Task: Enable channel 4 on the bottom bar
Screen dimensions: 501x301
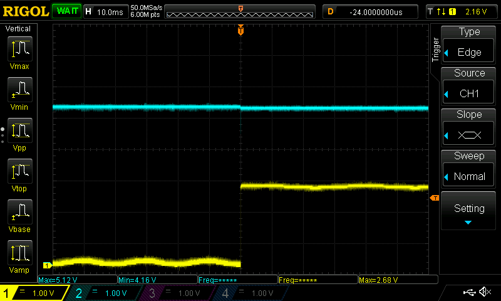Action: 251,293
